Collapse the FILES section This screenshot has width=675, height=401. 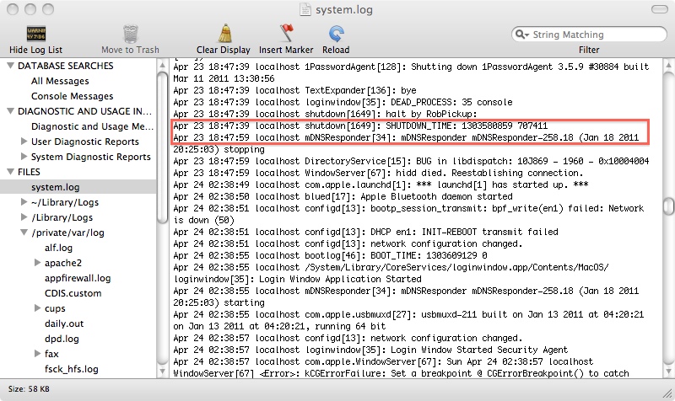(11, 172)
